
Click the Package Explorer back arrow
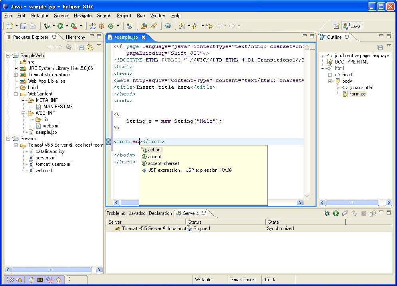pyautogui.click(x=50, y=47)
